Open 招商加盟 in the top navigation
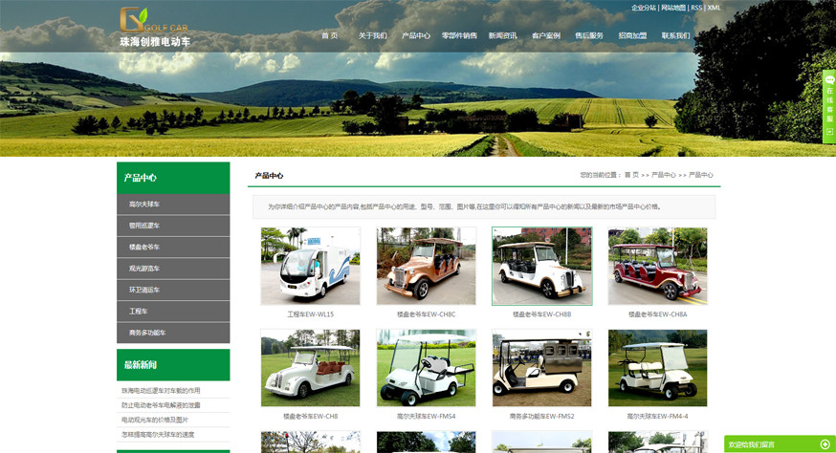836x453 pixels. pos(632,35)
